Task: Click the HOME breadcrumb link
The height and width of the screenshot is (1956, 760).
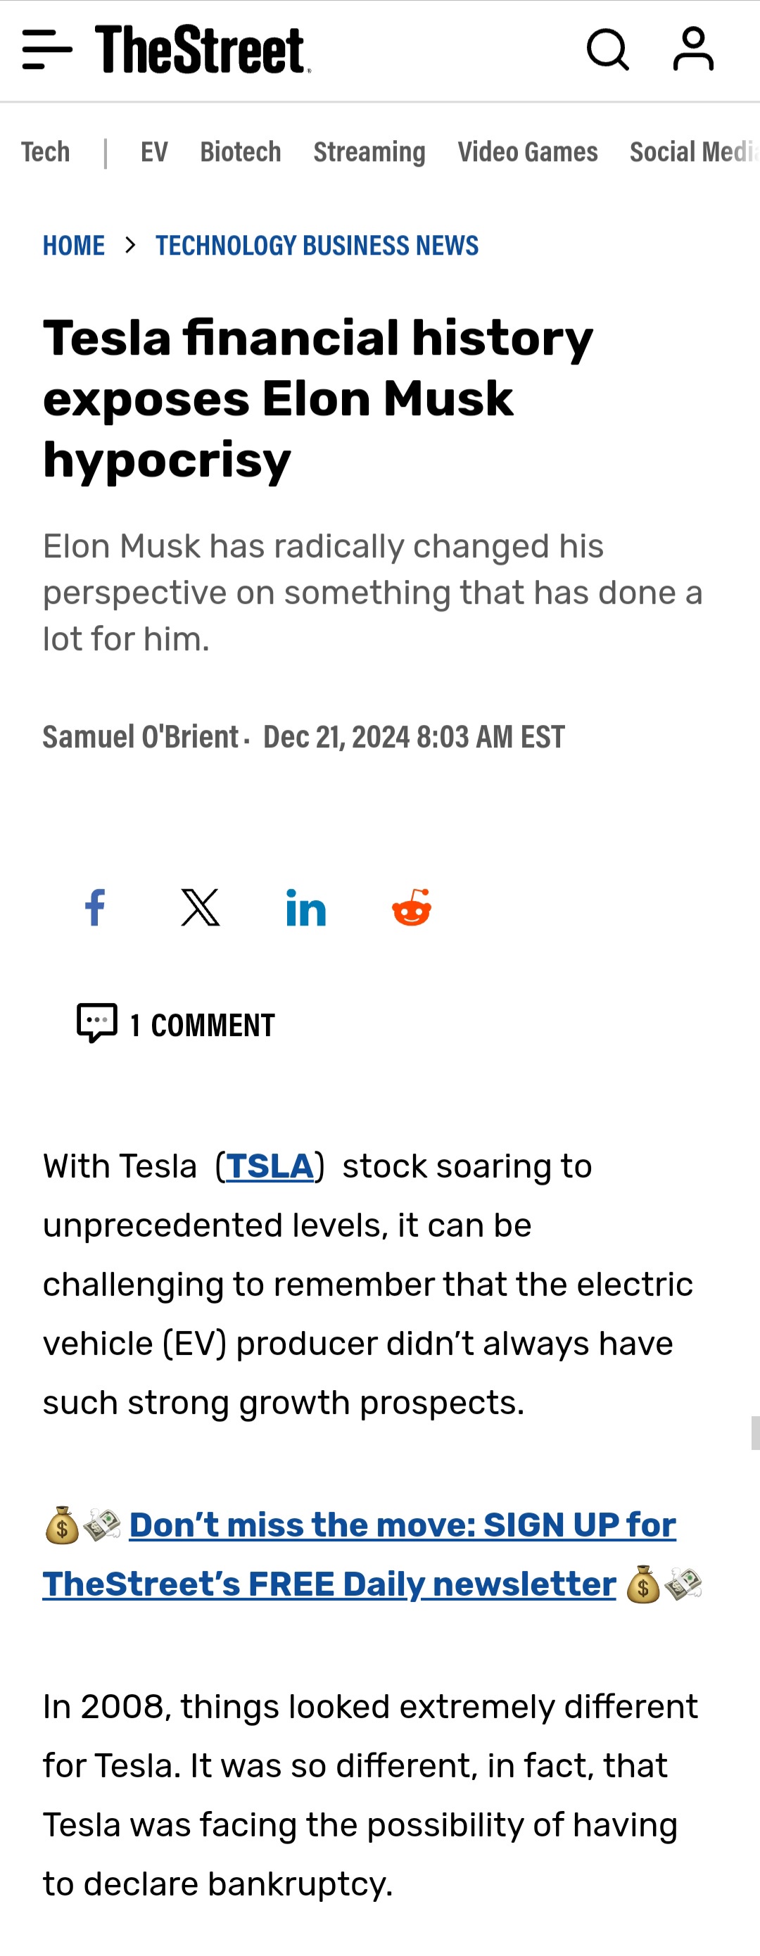Action: (x=74, y=245)
